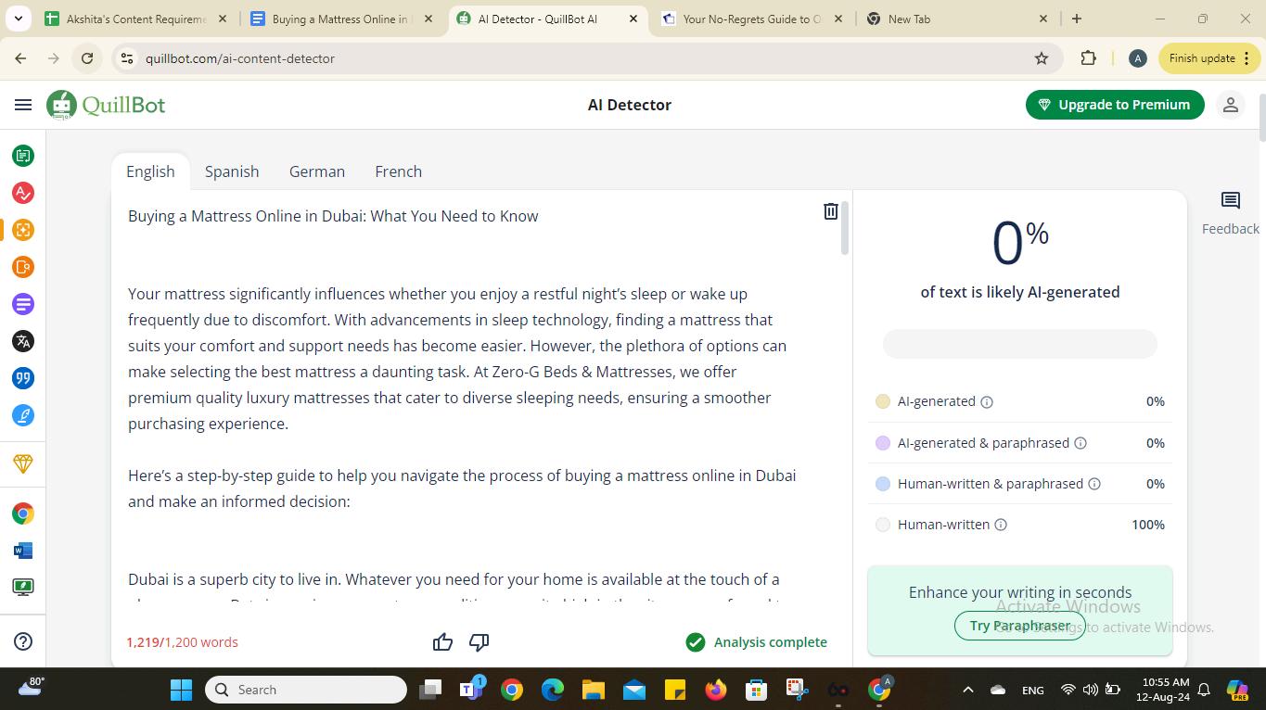1266x710 pixels.
Task: Click the Human-written & paraphrased color dot
Action: pos(883,484)
